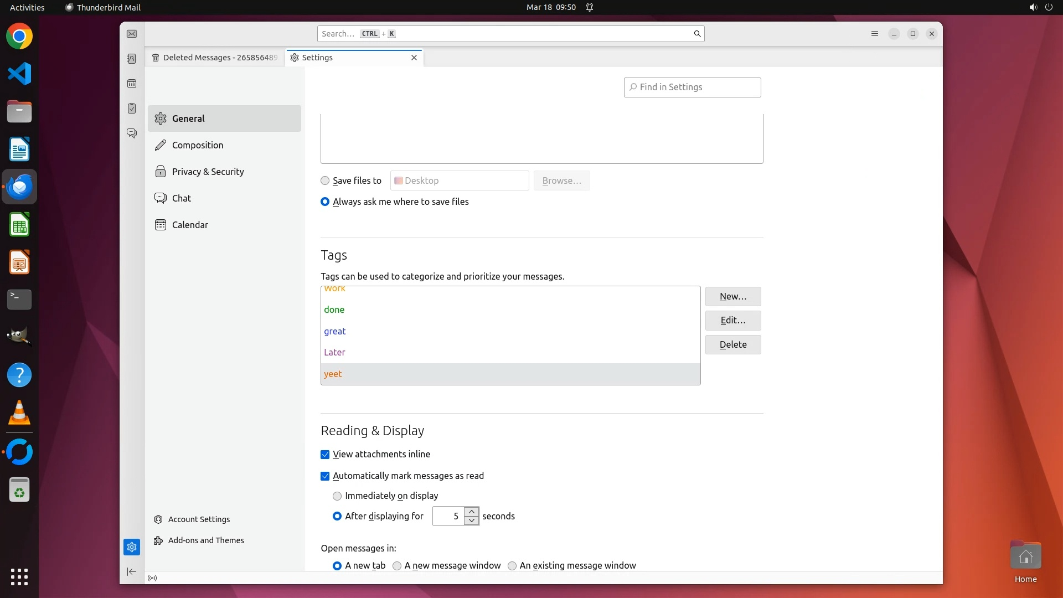Collapse the spaces toolbar
1063x598 pixels.
click(x=132, y=571)
